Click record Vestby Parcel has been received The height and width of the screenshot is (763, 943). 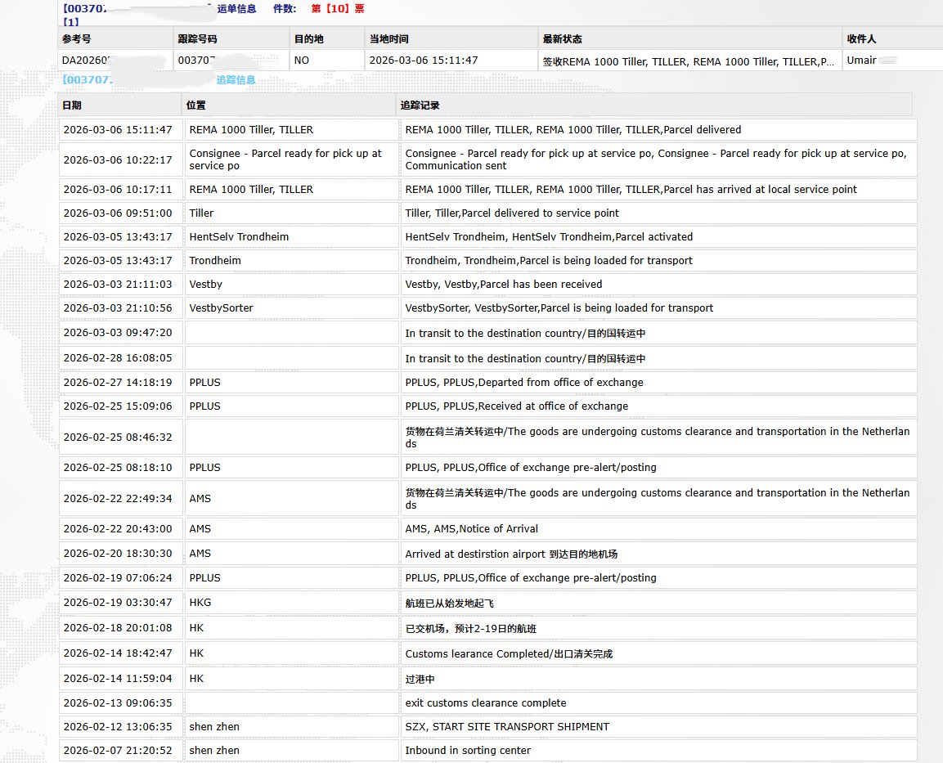[x=658, y=285]
